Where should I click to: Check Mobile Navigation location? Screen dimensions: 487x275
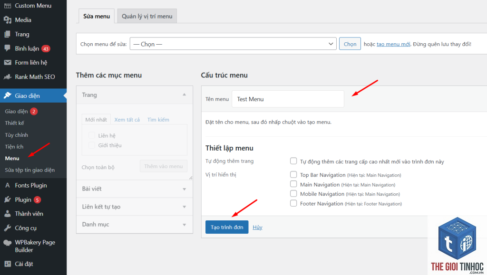(293, 193)
